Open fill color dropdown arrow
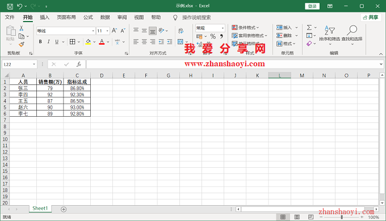 coord(94,42)
